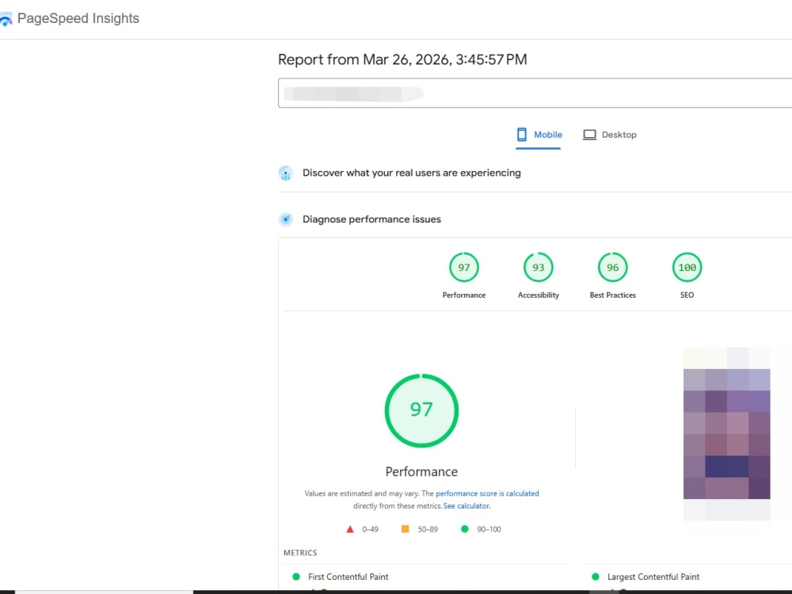Click the diagnose performance issues icon
The image size is (792, 594).
point(286,219)
